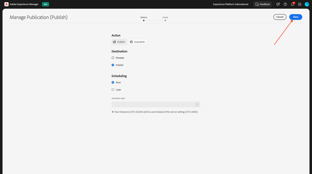Screen dimensions: 312x174
Task: Click the dev environment badge
Action: tap(46, 4)
